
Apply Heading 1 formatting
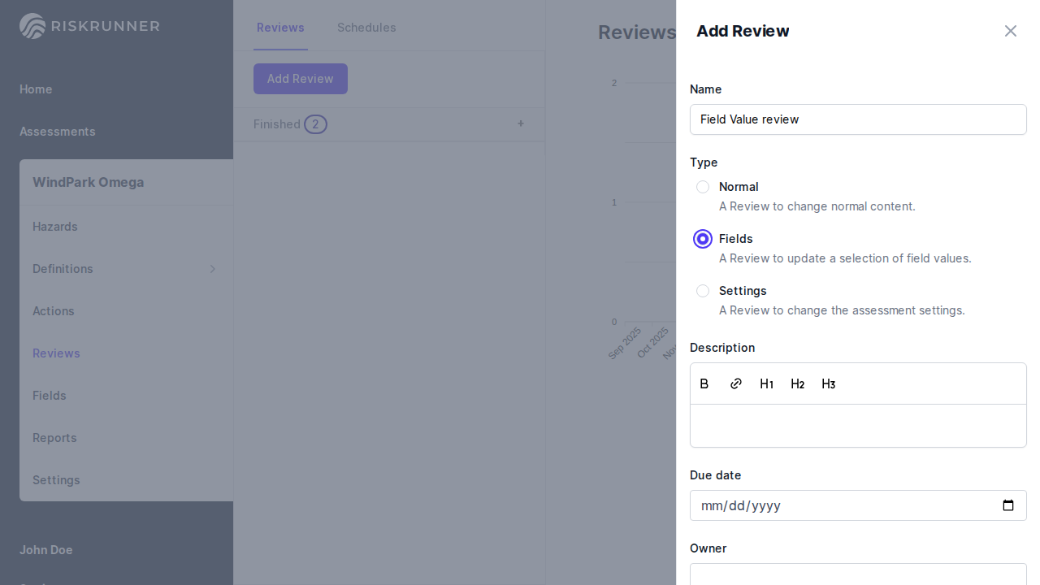pos(766,383)
